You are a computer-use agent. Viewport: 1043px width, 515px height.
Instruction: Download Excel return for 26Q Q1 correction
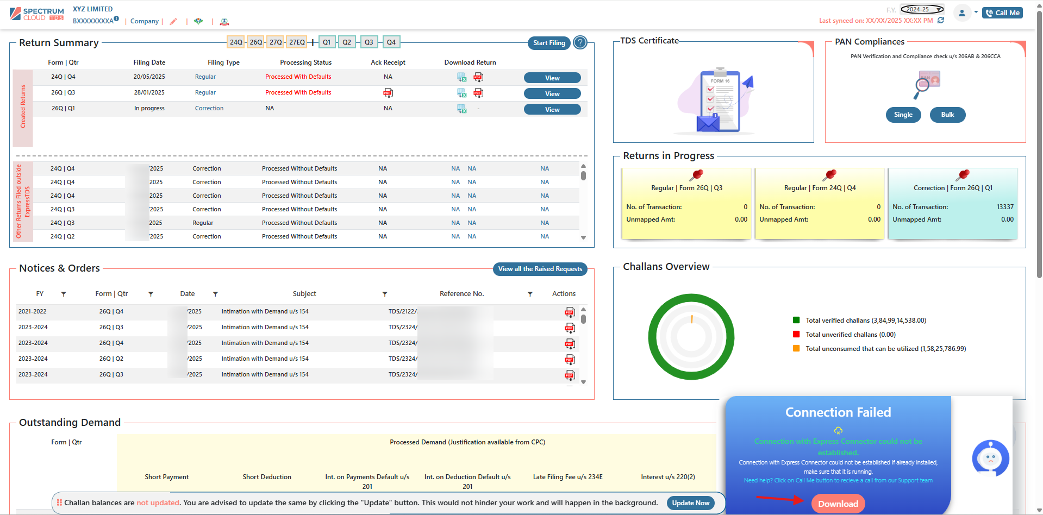[x=461, y=109]
